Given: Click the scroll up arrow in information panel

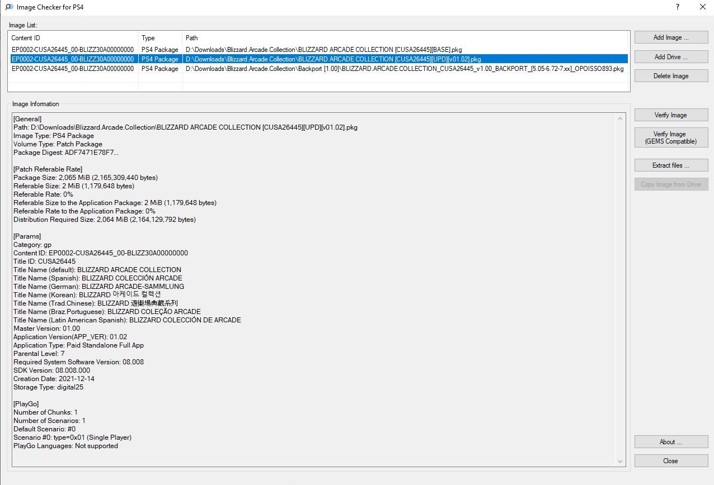Looking at the screenshot, I should [621, 118].
